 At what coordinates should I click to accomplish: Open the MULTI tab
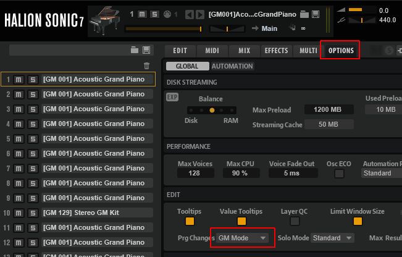tap(308, 51)
